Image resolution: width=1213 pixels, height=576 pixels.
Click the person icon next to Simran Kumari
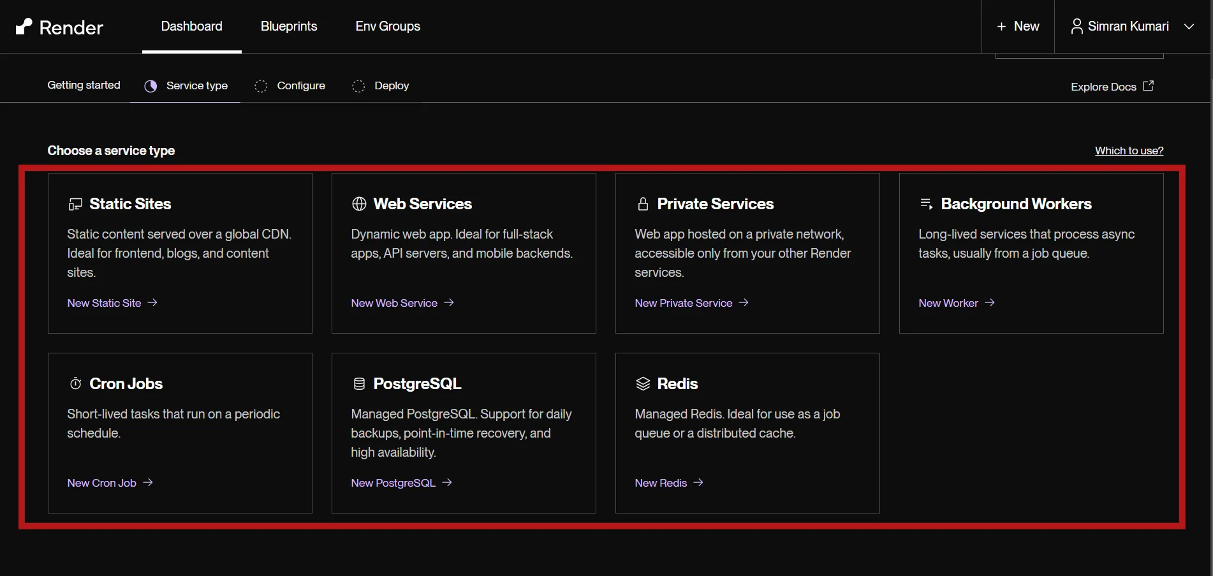pyautogui.click(x=1077, y=26)
